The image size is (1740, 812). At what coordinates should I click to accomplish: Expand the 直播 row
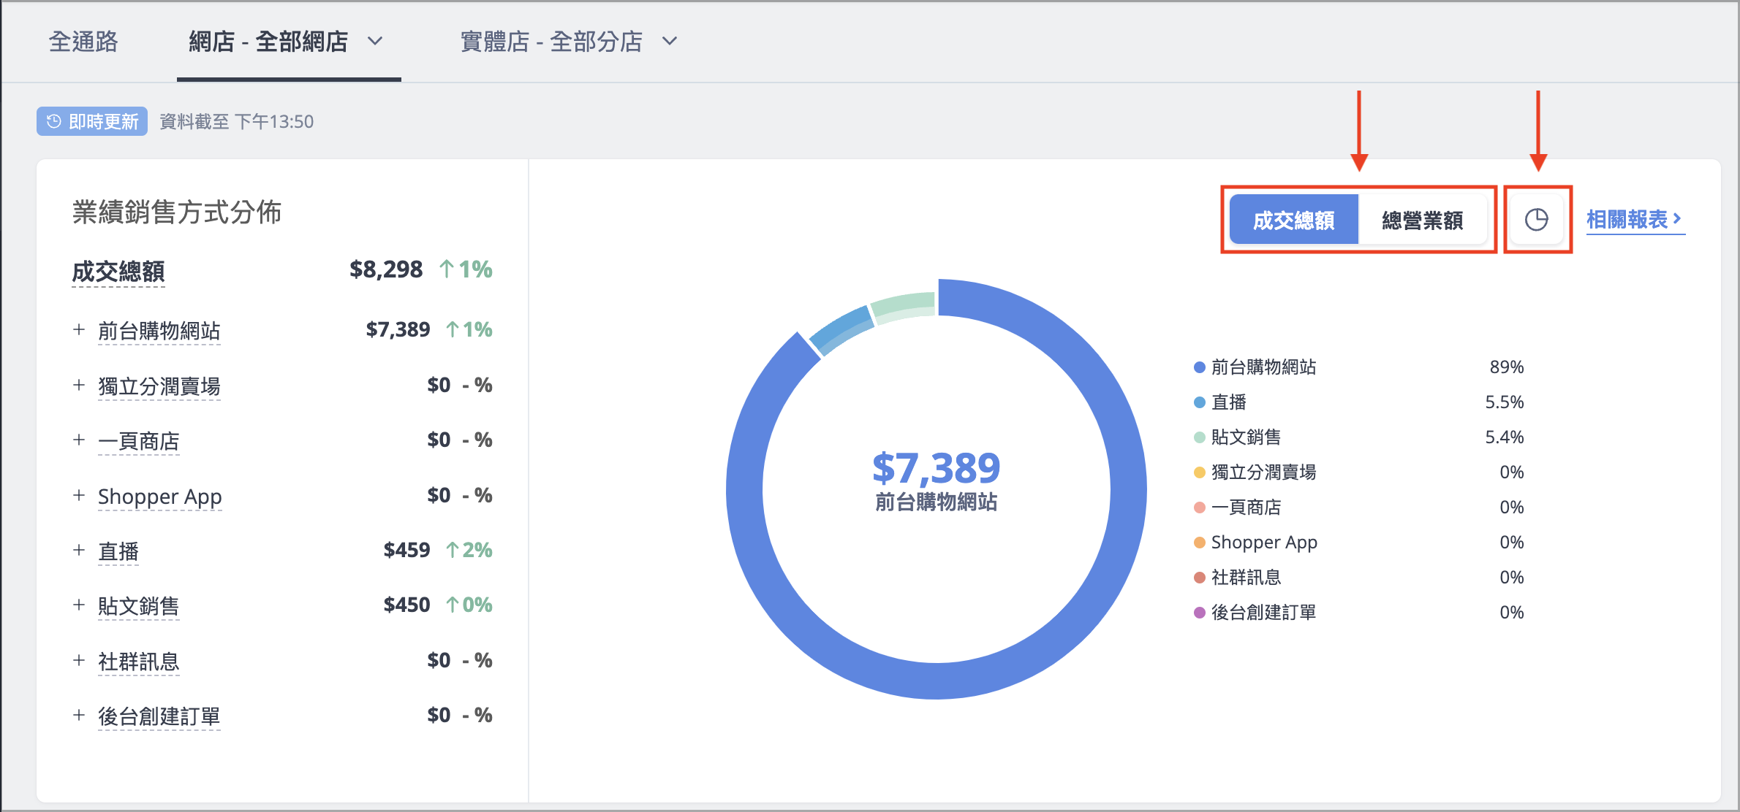point(79,550)
